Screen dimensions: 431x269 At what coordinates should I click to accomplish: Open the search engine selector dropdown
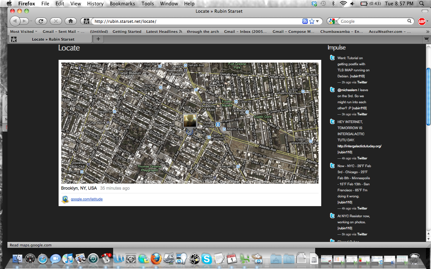[x=333, y=21]
